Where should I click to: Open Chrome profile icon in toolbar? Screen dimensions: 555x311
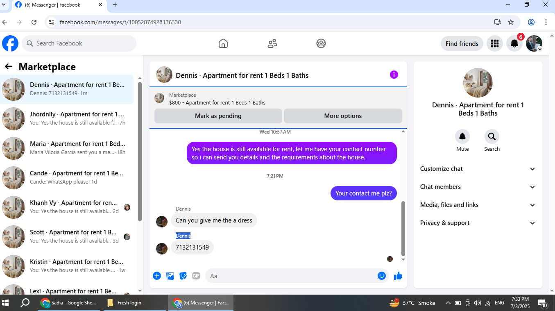(x=531, y=22)
